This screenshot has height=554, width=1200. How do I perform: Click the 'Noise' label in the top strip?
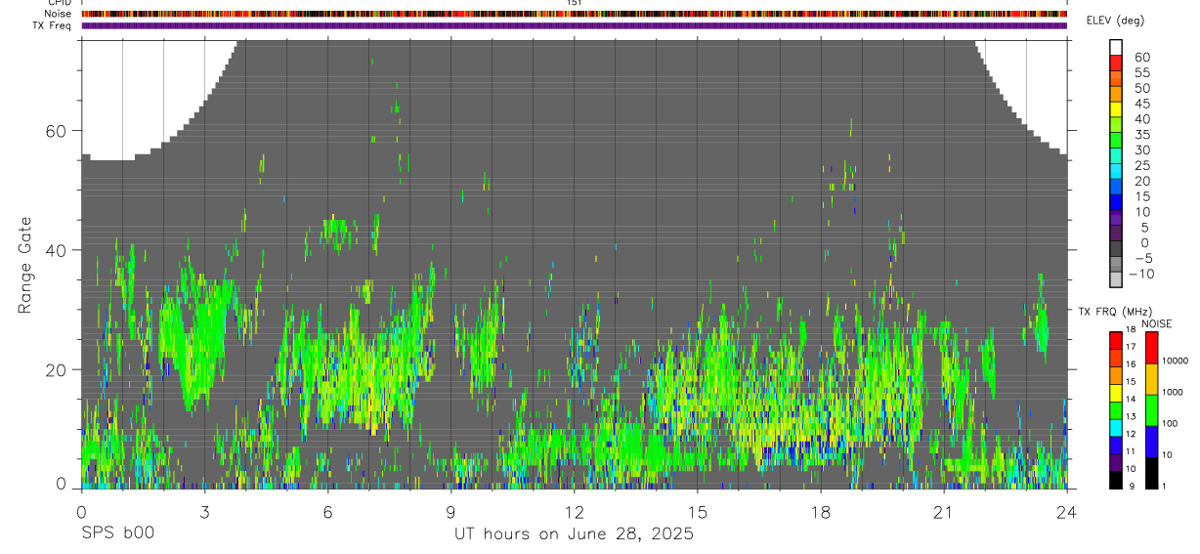coord(60,14)
